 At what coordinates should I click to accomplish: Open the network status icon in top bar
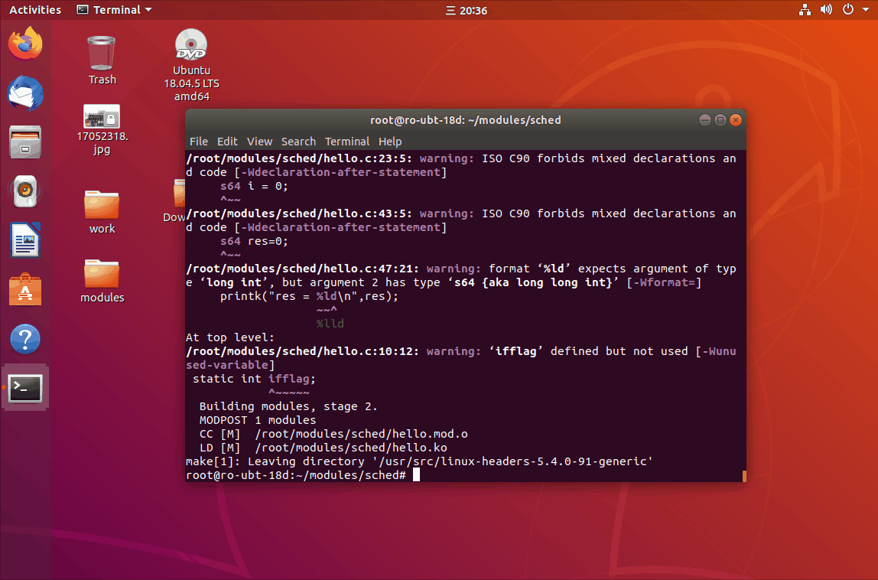click(805, 9)
